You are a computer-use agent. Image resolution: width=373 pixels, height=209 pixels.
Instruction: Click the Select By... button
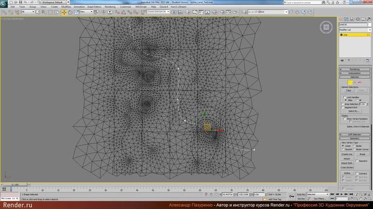[353, 111]
